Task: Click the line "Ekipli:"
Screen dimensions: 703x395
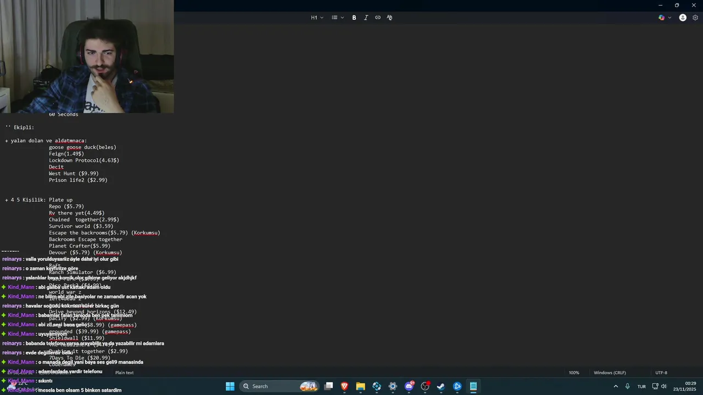Action: [24, 127]
